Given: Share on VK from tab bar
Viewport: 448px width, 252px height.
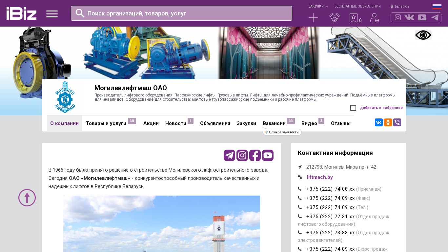Looking at the screenshot, I should click(379, 122).
